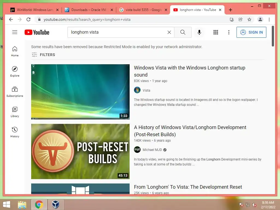Open the YouTube hamburger guide menu

point(15,32)
